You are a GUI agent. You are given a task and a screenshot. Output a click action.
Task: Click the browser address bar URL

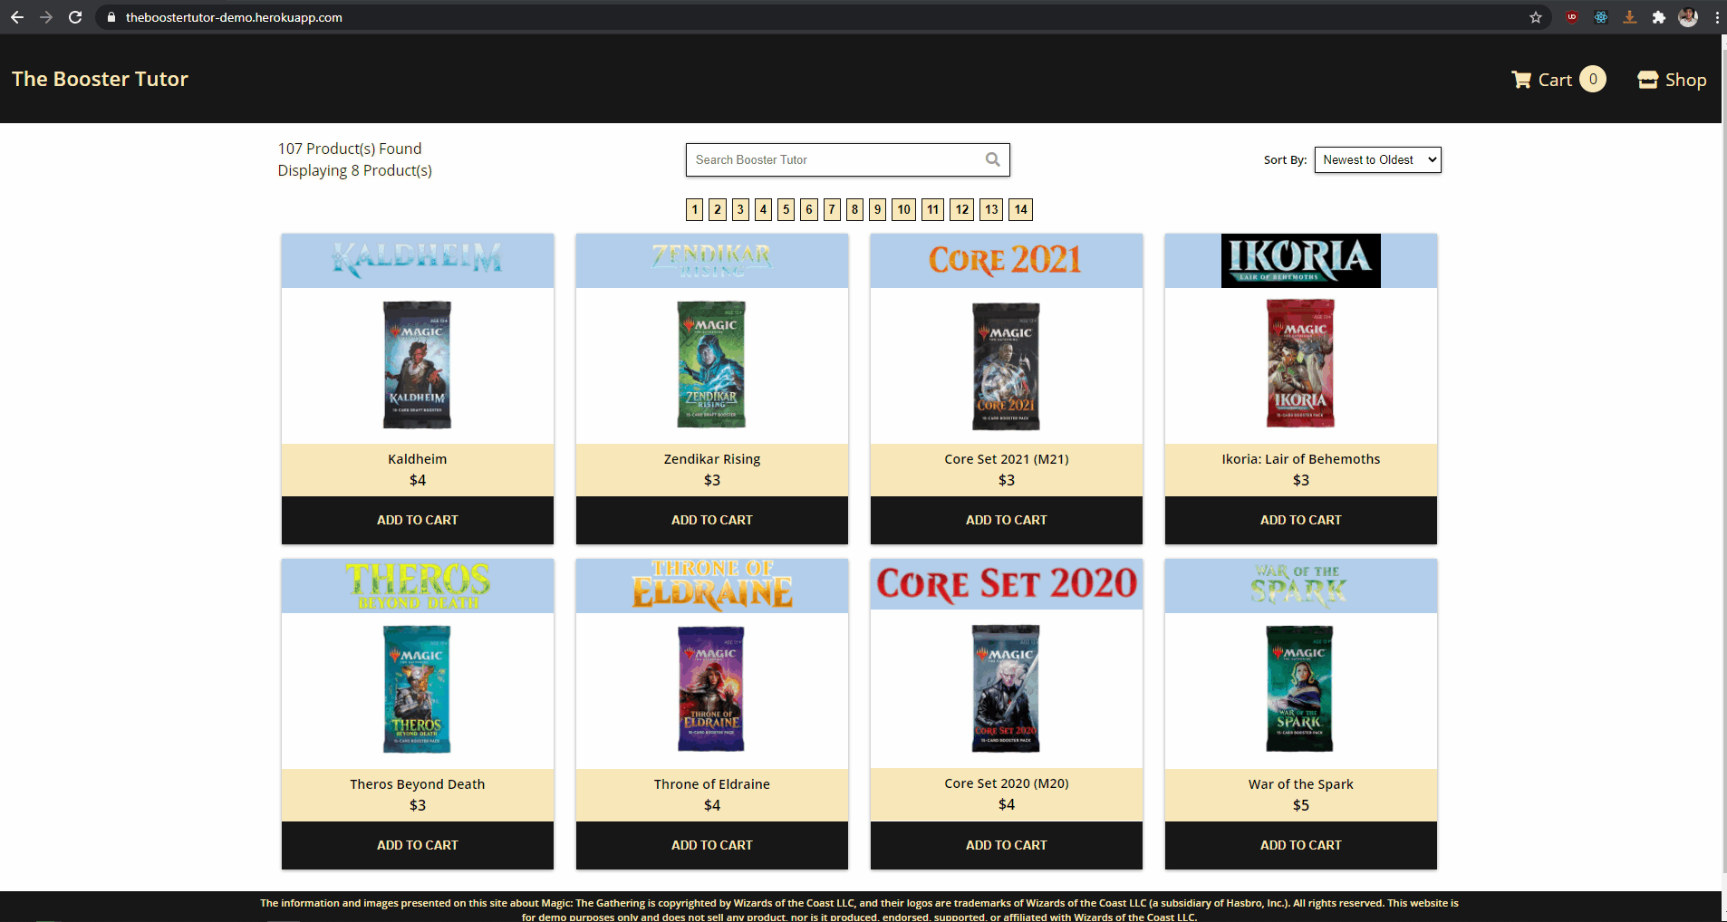[x=234, y=17]
